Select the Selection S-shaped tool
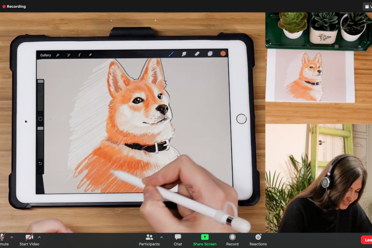Image resolution: width=372 pixels, height=248 pixels. pos(79,55)
